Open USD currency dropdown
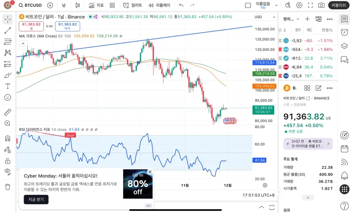The height and width of the screenshot is (213, 351). [265, 17]
